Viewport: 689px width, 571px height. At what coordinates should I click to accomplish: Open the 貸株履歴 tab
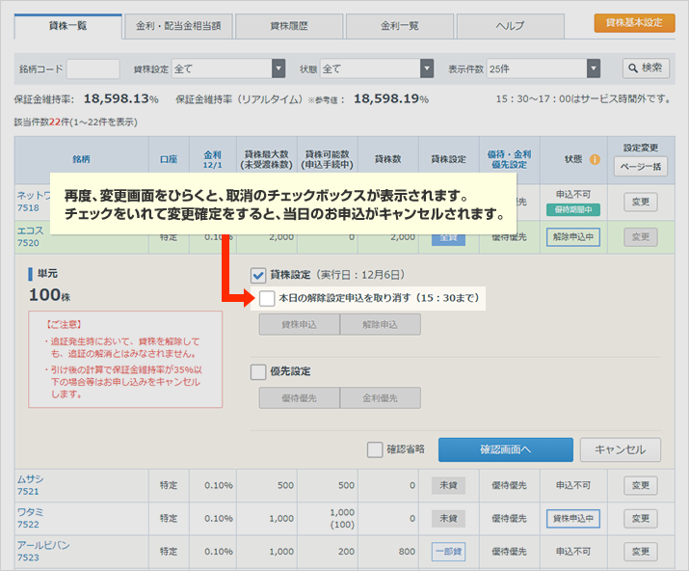(x=288, y=25)
